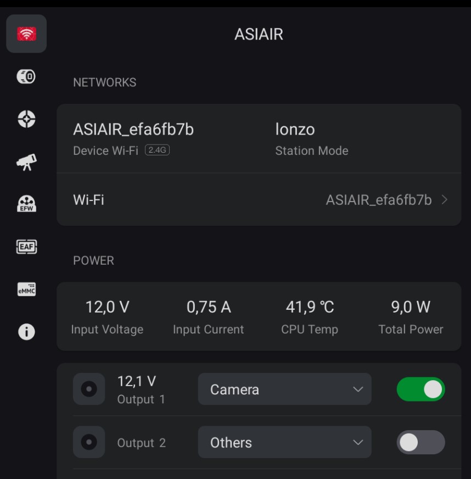The width and height of the screenshot is (471, 479).
Task: Click the 2.4G band badge
Action: tap(157, 150)
